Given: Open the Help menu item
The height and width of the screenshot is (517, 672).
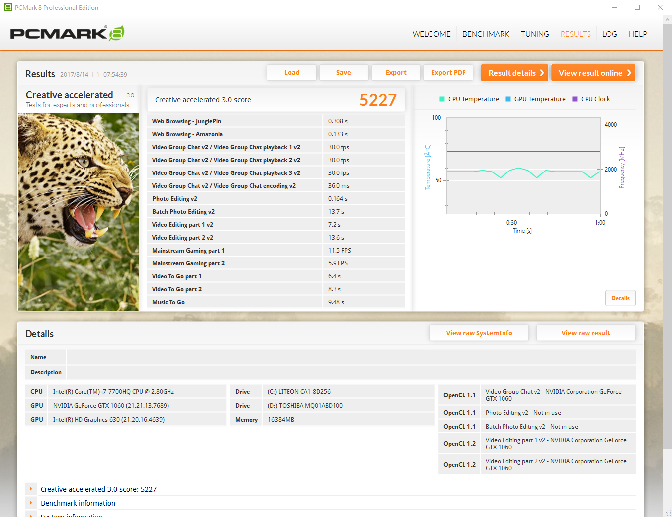Looking at the screenshot, I should coord(638,34).
